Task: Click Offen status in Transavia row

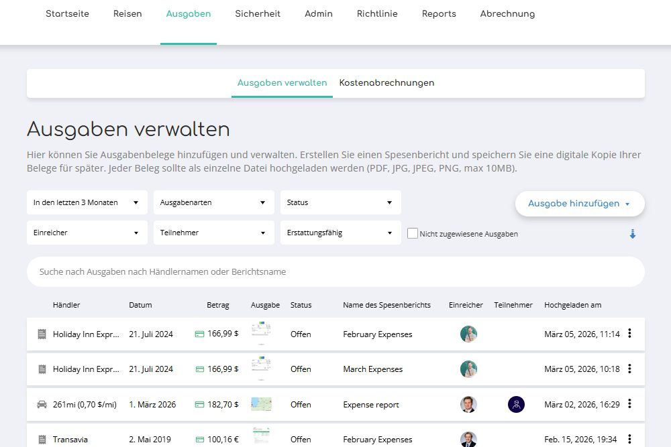Action: point(301,440)
